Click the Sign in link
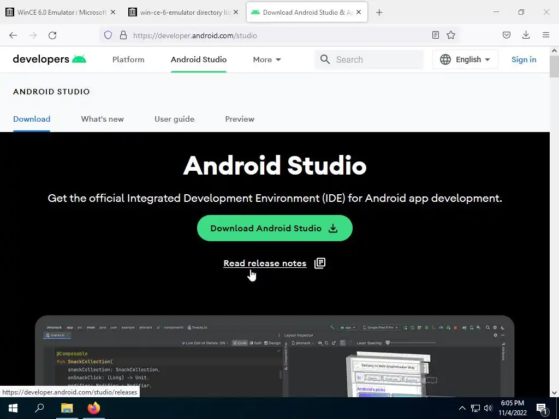Image resolution: width=559 pixels, height=419 pixels. (524, 59)
